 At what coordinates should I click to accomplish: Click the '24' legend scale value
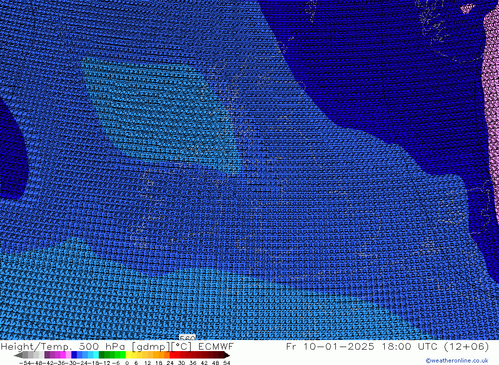[x=170, y=363]
